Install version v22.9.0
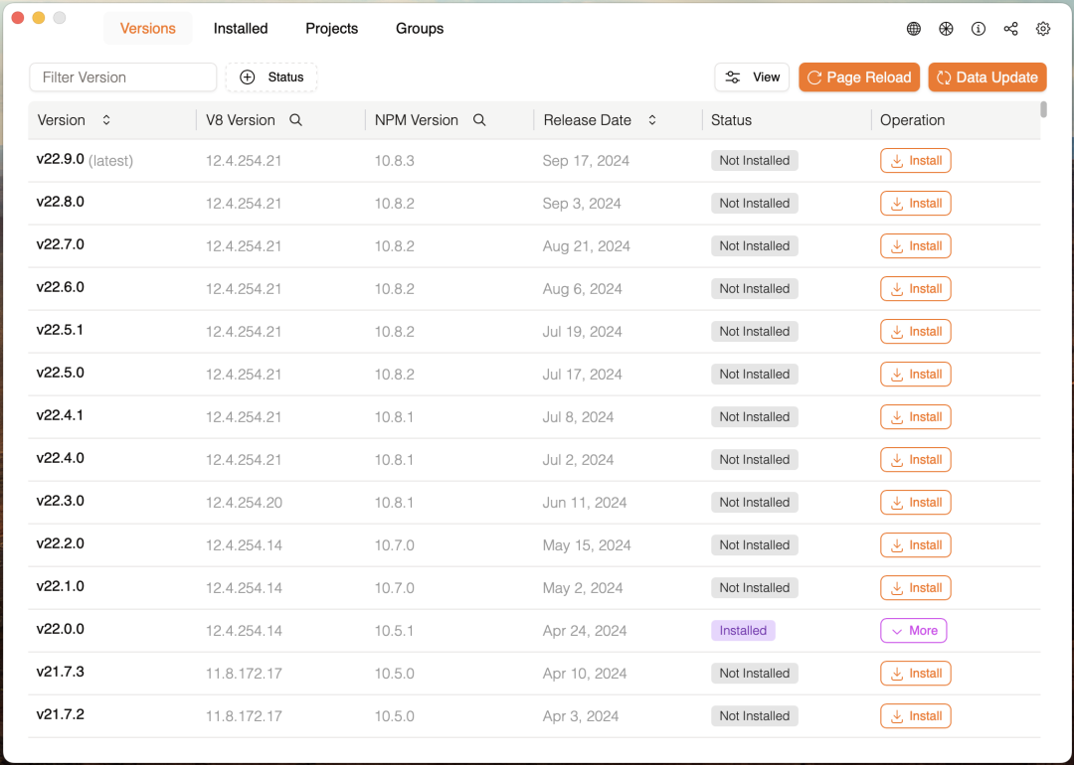Image resolution: width=1074 pixels, height=765 pixels. [x=915, y=161]
